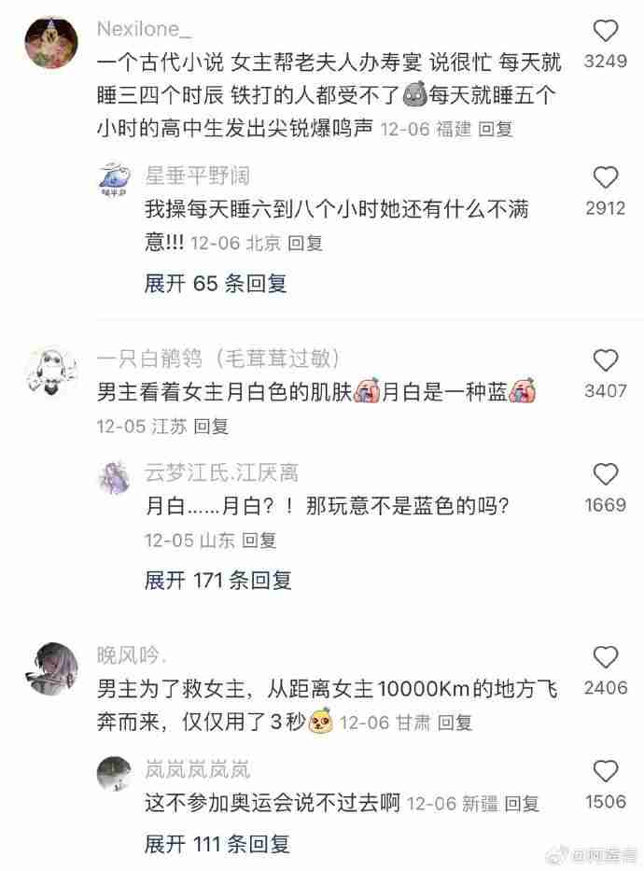Open Nexilone_'s profile avatar

pyautogui.click(x=51, y=42)
